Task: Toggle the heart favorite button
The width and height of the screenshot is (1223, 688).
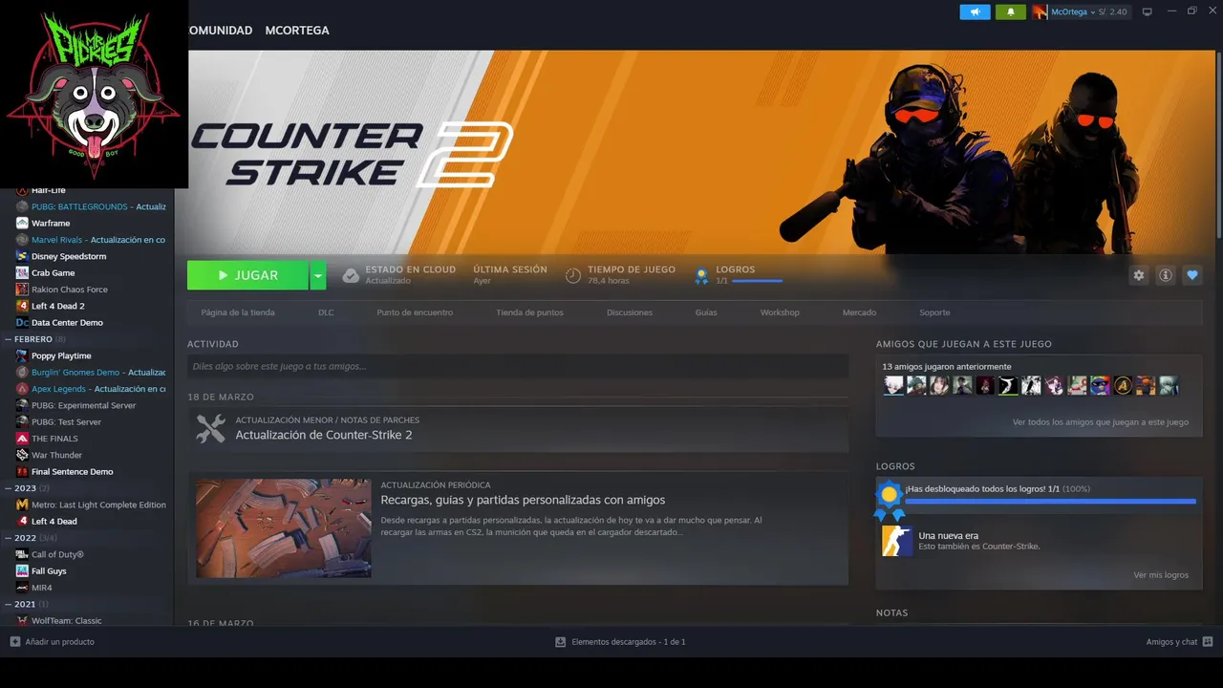Action: pyautogui.click(x=1191, y=275)
